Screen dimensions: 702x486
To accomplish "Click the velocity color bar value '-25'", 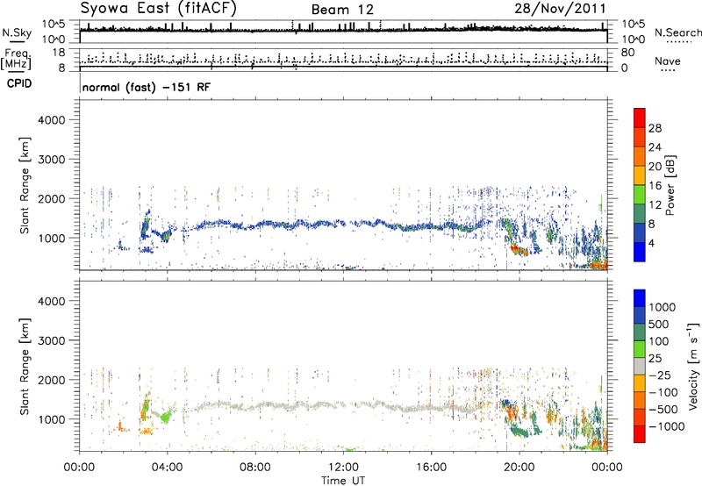I will click(x=660, y=375).
